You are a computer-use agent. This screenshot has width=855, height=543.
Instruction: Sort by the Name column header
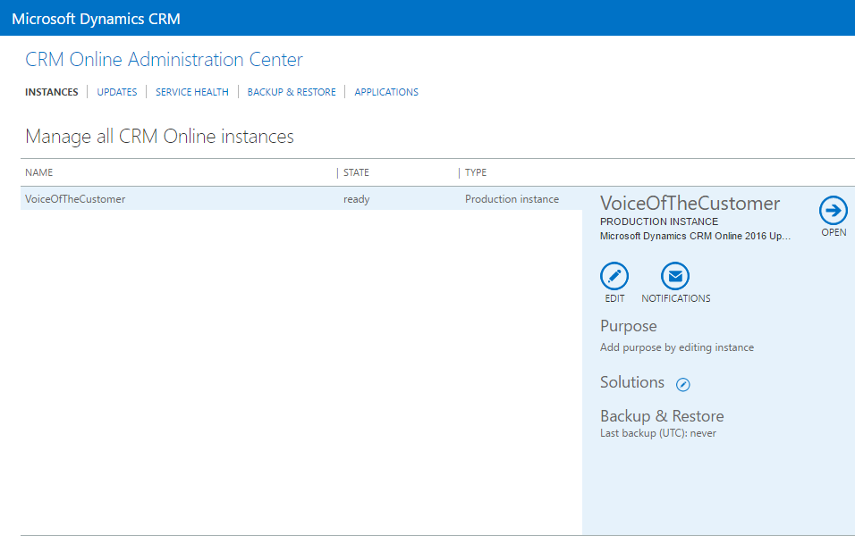(x=39, y=172)
